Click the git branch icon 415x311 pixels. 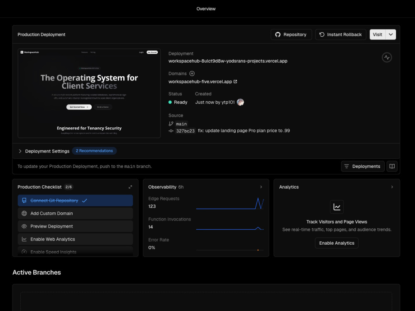coord(171,124)
